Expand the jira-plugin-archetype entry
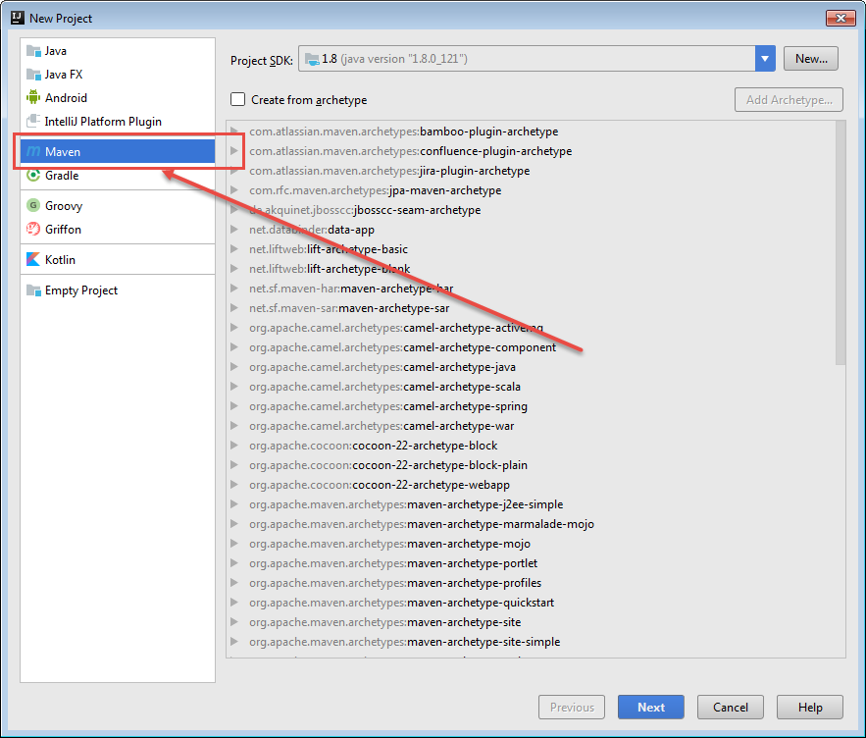The image size is (866, 738). coord(233,171)
